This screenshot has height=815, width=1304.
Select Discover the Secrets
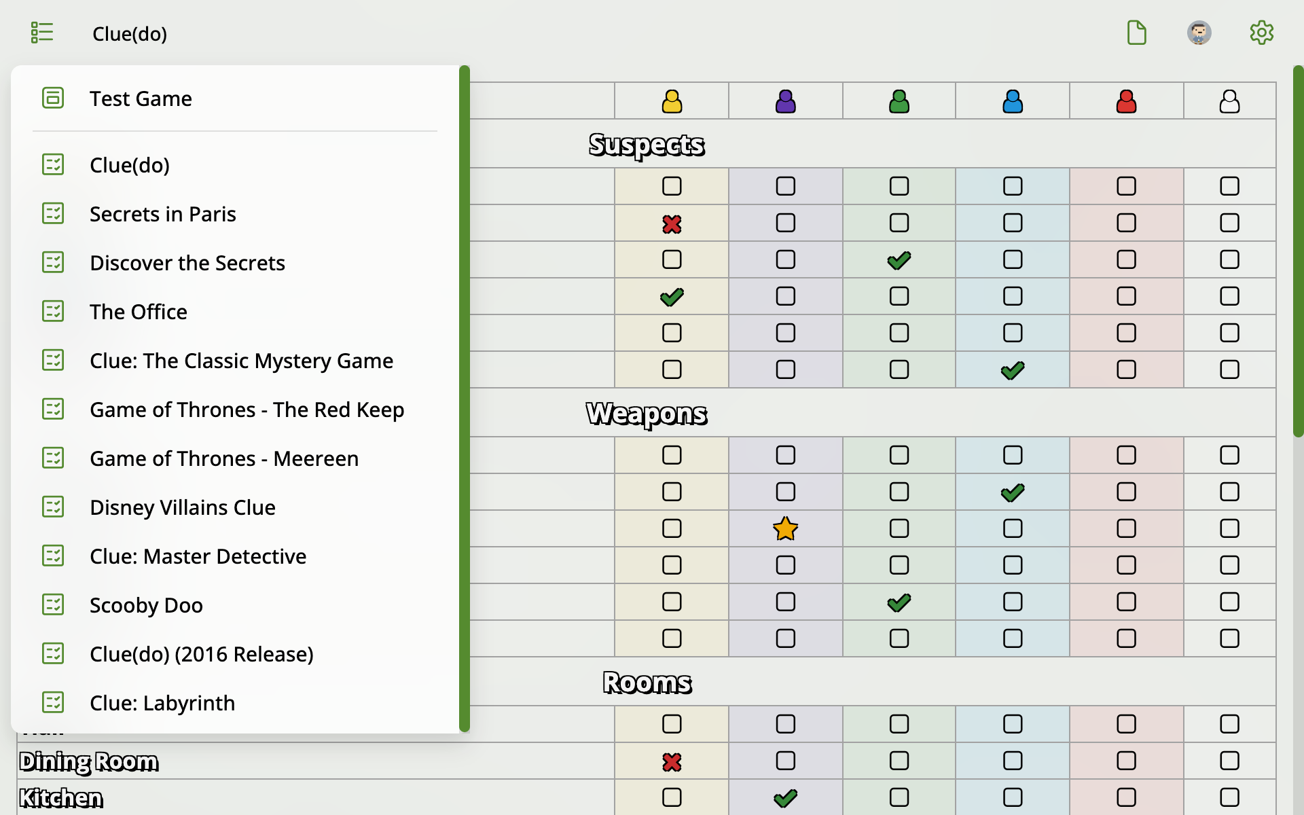pos(235,263)
